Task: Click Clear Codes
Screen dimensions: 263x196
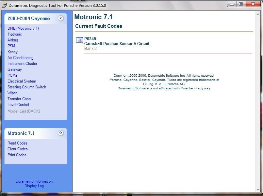Action: pyautogui.click(x=18, y=149)
